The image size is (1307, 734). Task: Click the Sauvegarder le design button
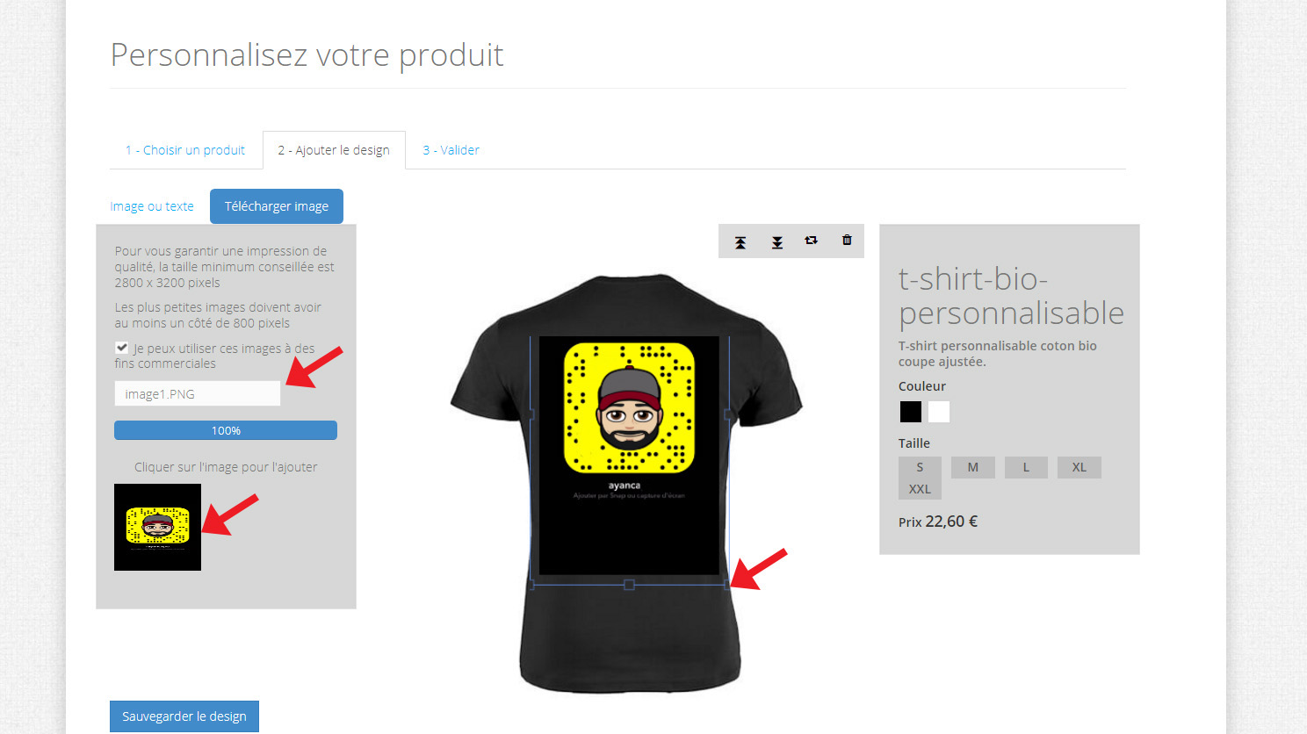tap(184, 716)
